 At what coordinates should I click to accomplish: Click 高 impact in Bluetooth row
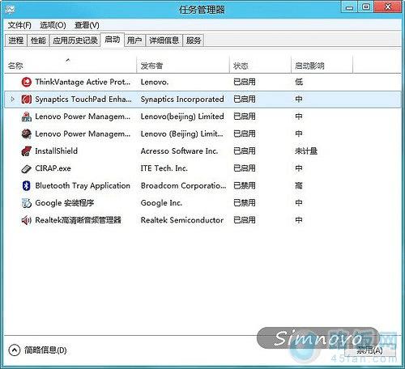(299, 185)
